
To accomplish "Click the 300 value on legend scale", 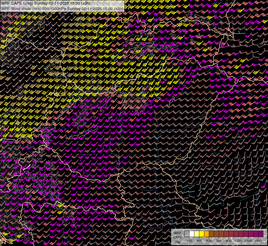I will tap(199, 241).
